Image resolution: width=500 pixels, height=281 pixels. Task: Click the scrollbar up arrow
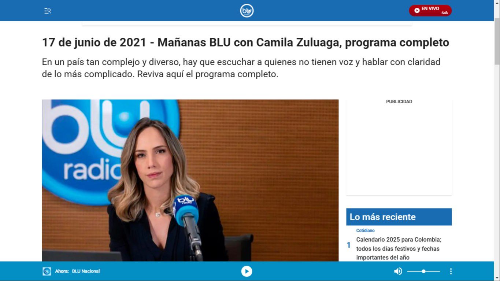(497, 3)
